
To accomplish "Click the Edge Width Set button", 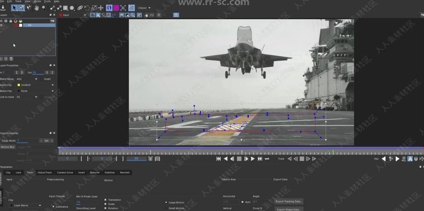I will (47, 141).
